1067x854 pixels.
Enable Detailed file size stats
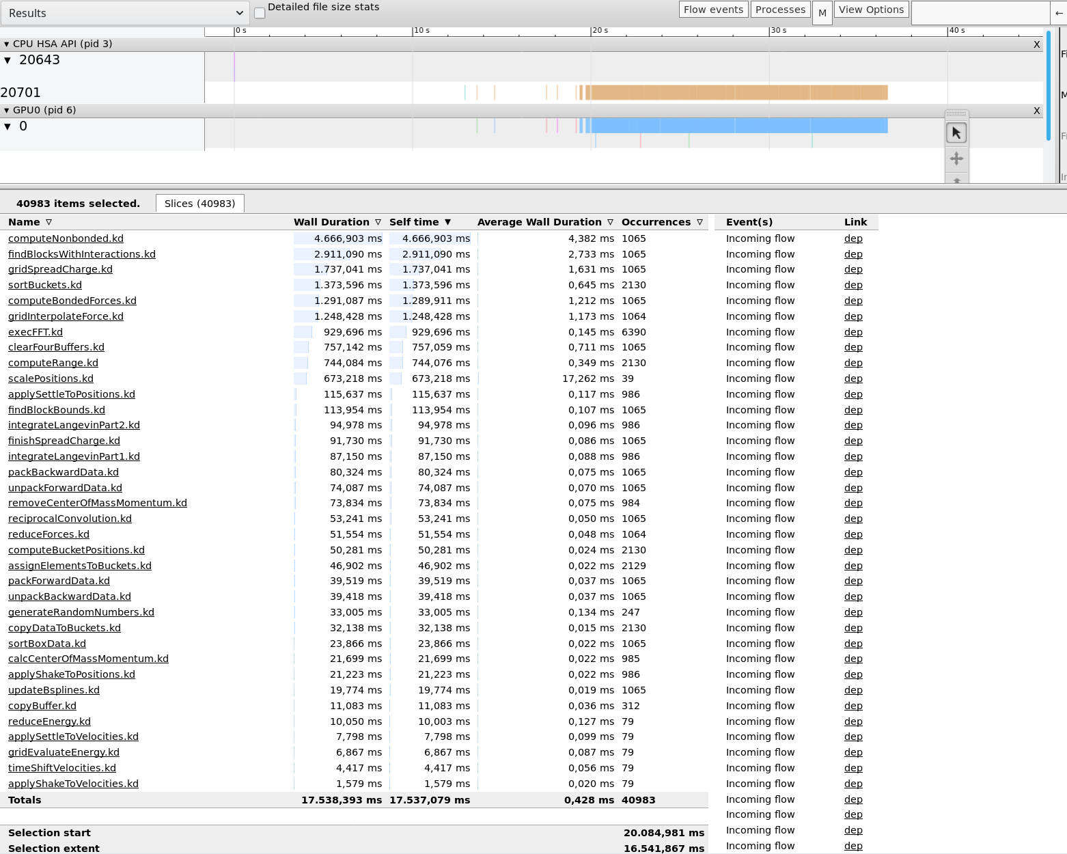click(259, 12)
